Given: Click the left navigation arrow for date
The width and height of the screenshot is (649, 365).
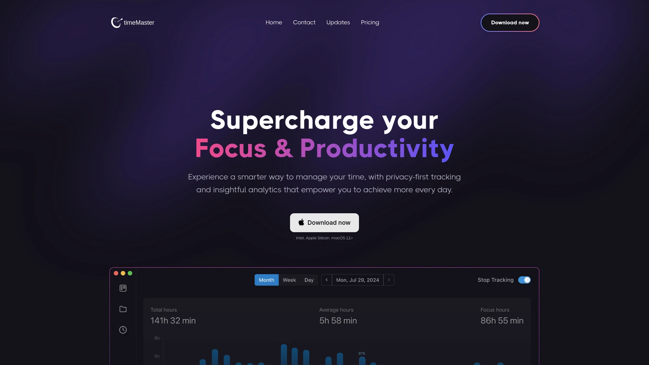Looking at the screenshot, I should pyautogui.click(x=327, y=280).
